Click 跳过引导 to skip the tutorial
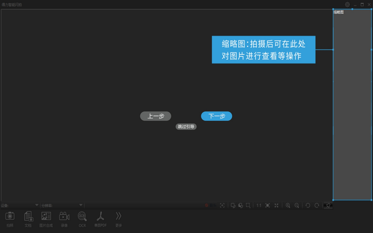Image resolution: width=373 pixels, height=233 pixels. (186, 126)
